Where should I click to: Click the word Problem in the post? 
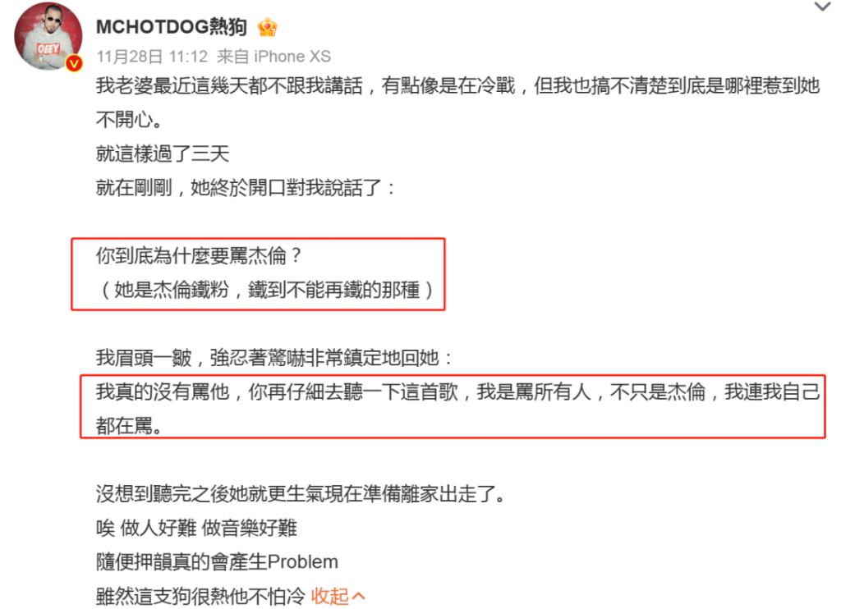pos(302,562)
